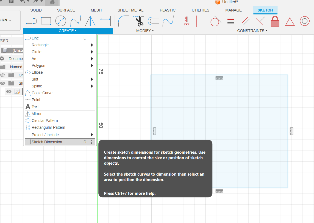
Task: Choose Text from the Create menu
Action: click(60, 107)
